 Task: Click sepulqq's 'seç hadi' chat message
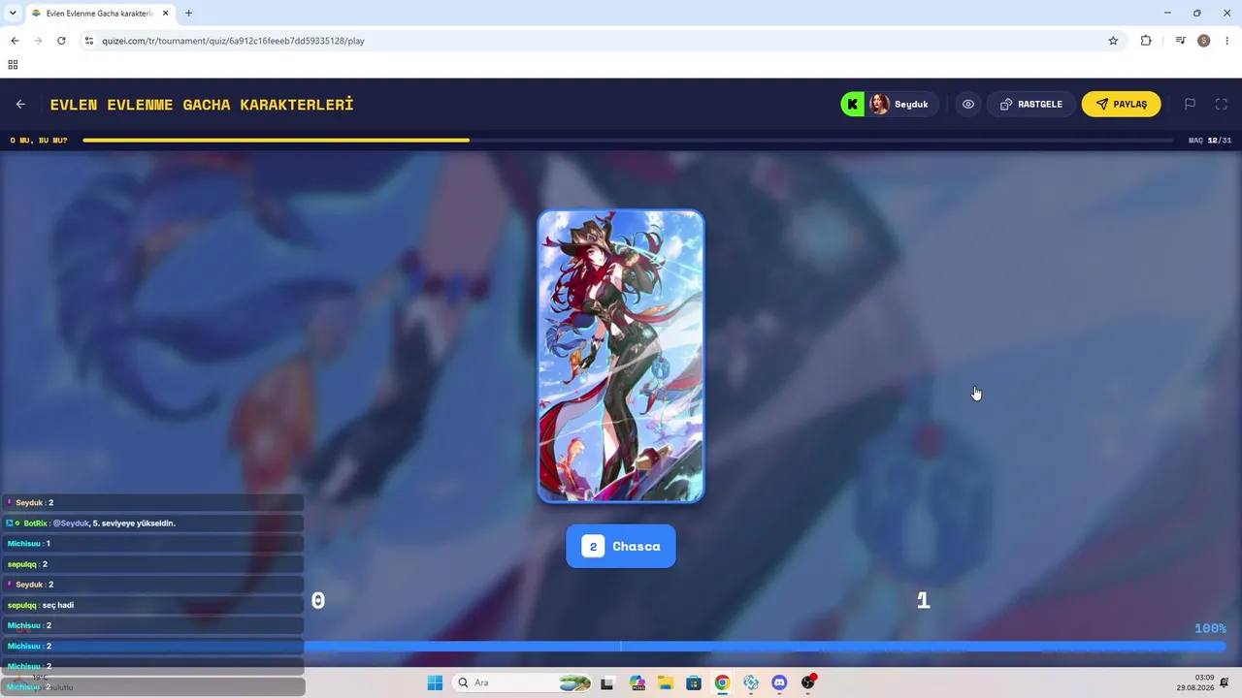coord(153,605)
